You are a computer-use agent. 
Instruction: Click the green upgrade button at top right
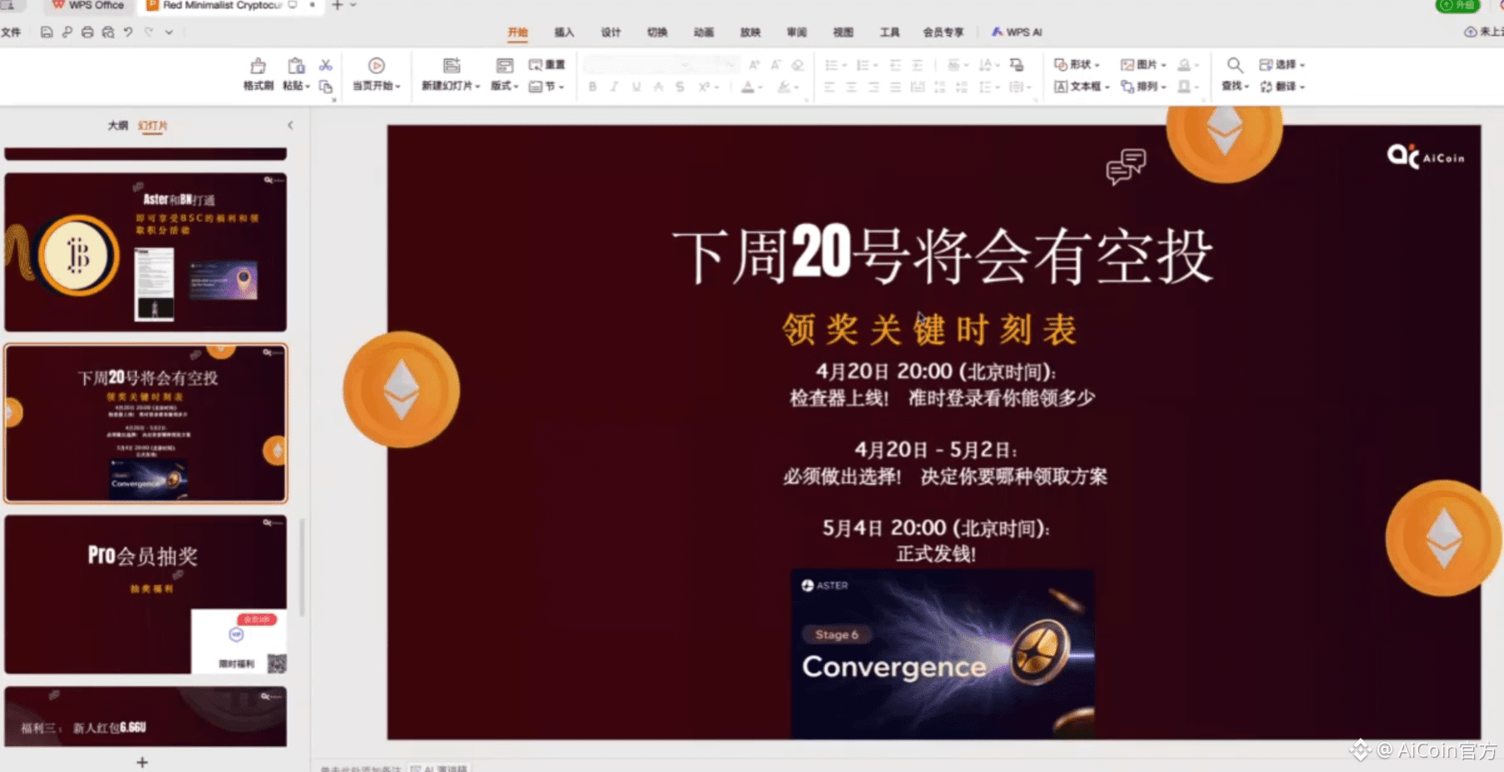1457,5
